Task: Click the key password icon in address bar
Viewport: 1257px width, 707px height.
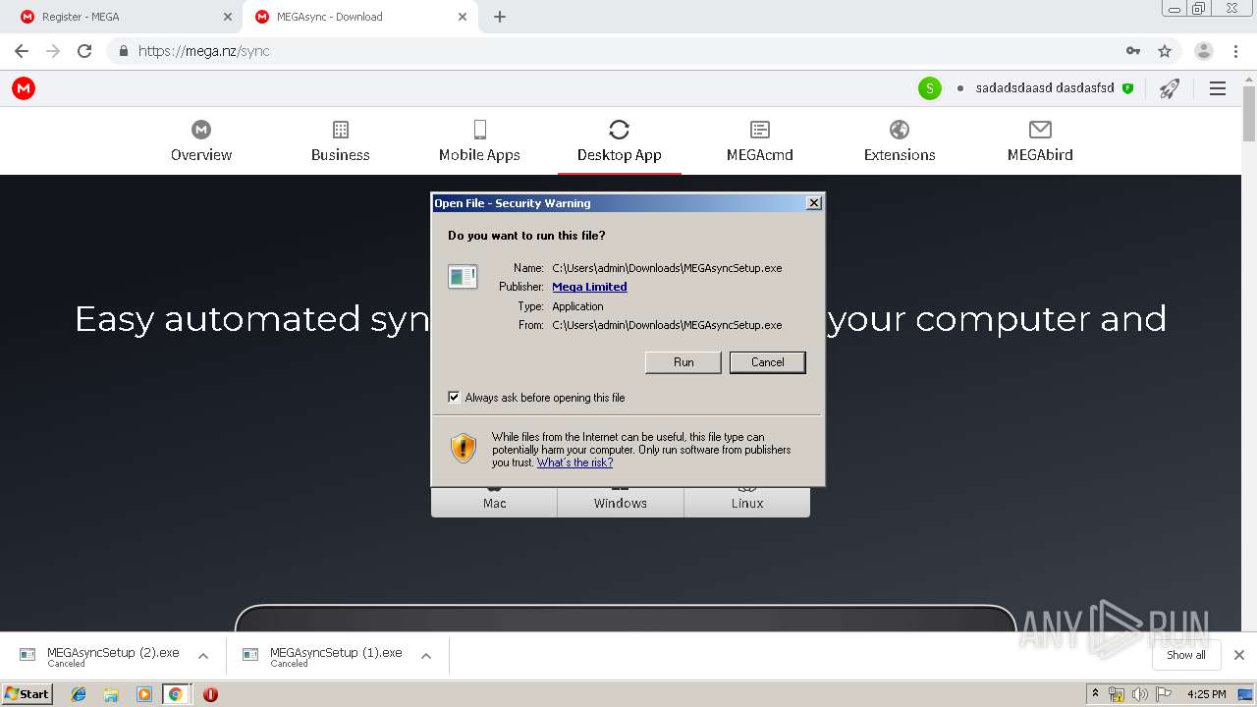Action: click(1133, 51)
